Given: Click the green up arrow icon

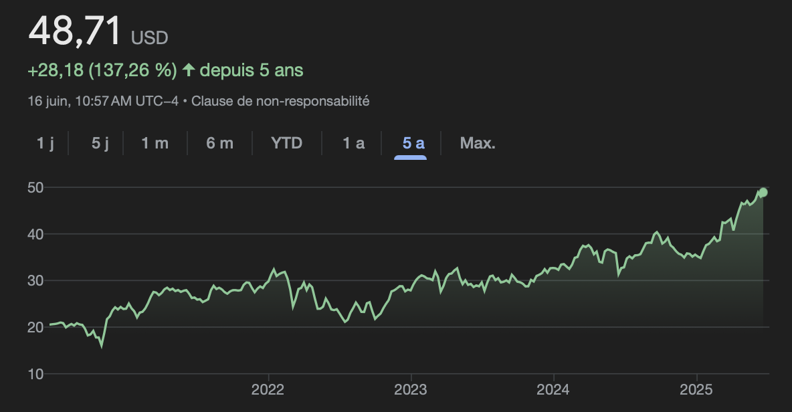Looking at the screenshot, I should coord(189,70).
